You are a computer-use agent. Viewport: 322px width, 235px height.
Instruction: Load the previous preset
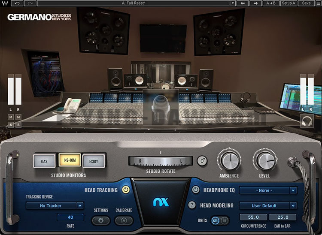[243, 3]
